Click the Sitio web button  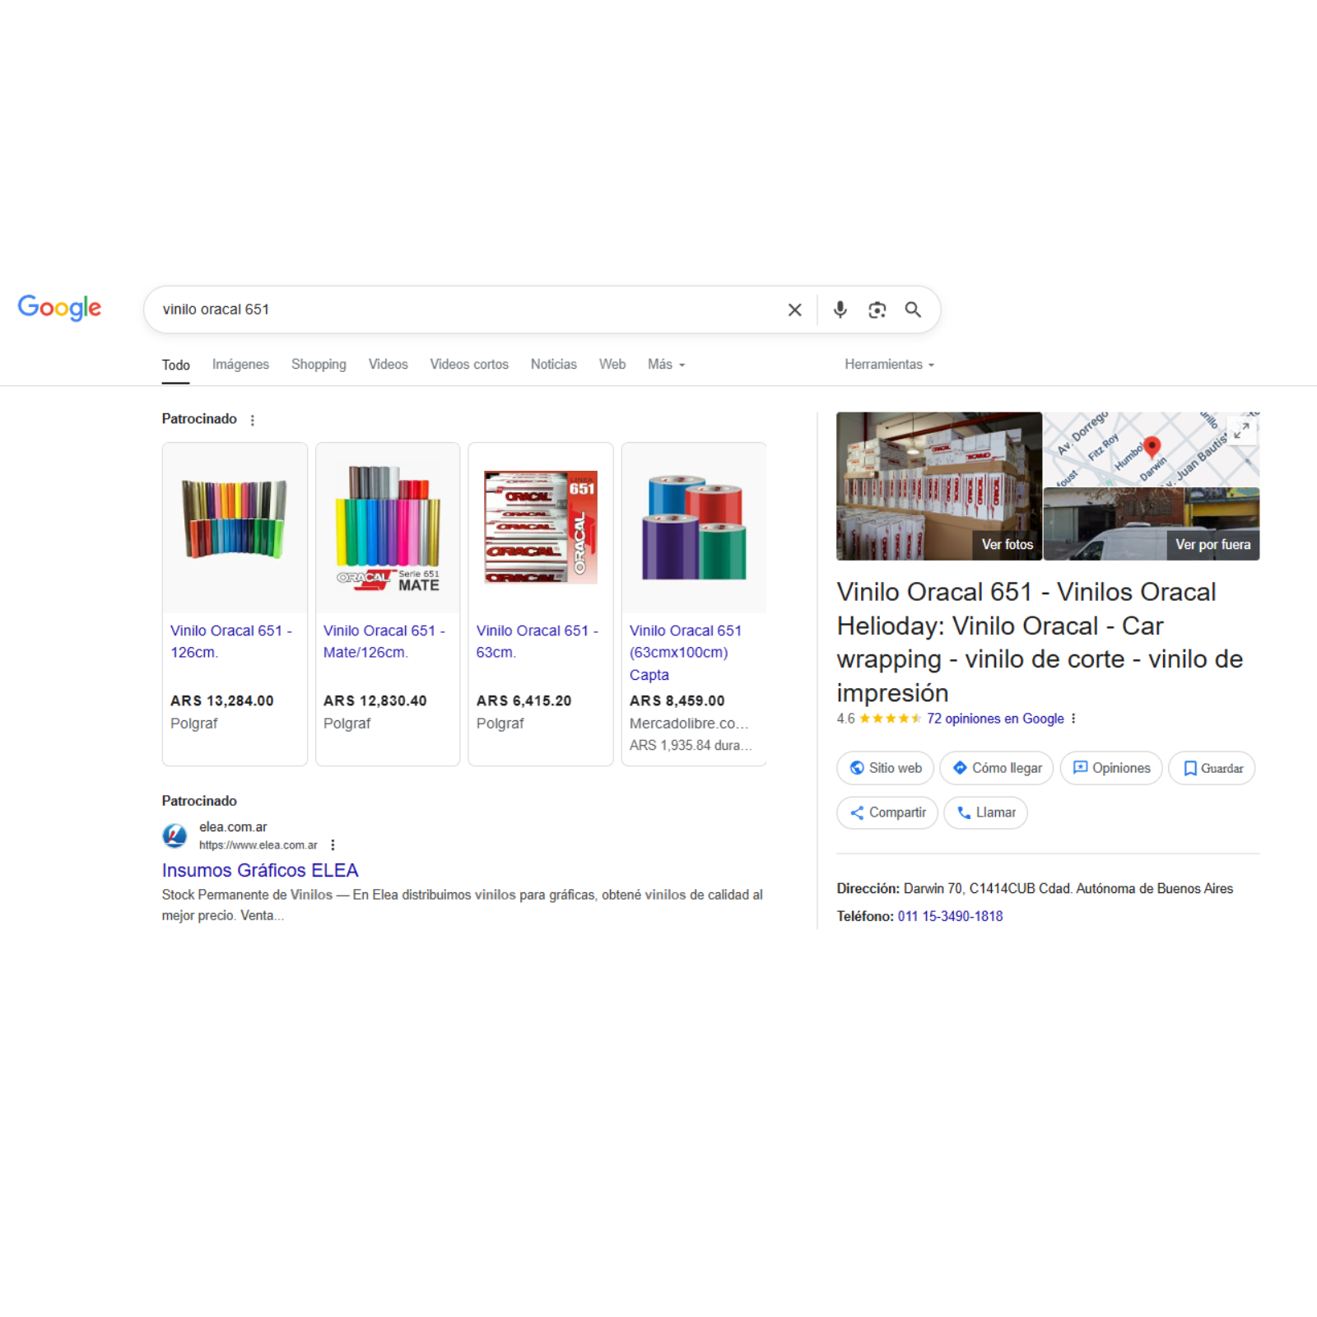pos(885,768)
